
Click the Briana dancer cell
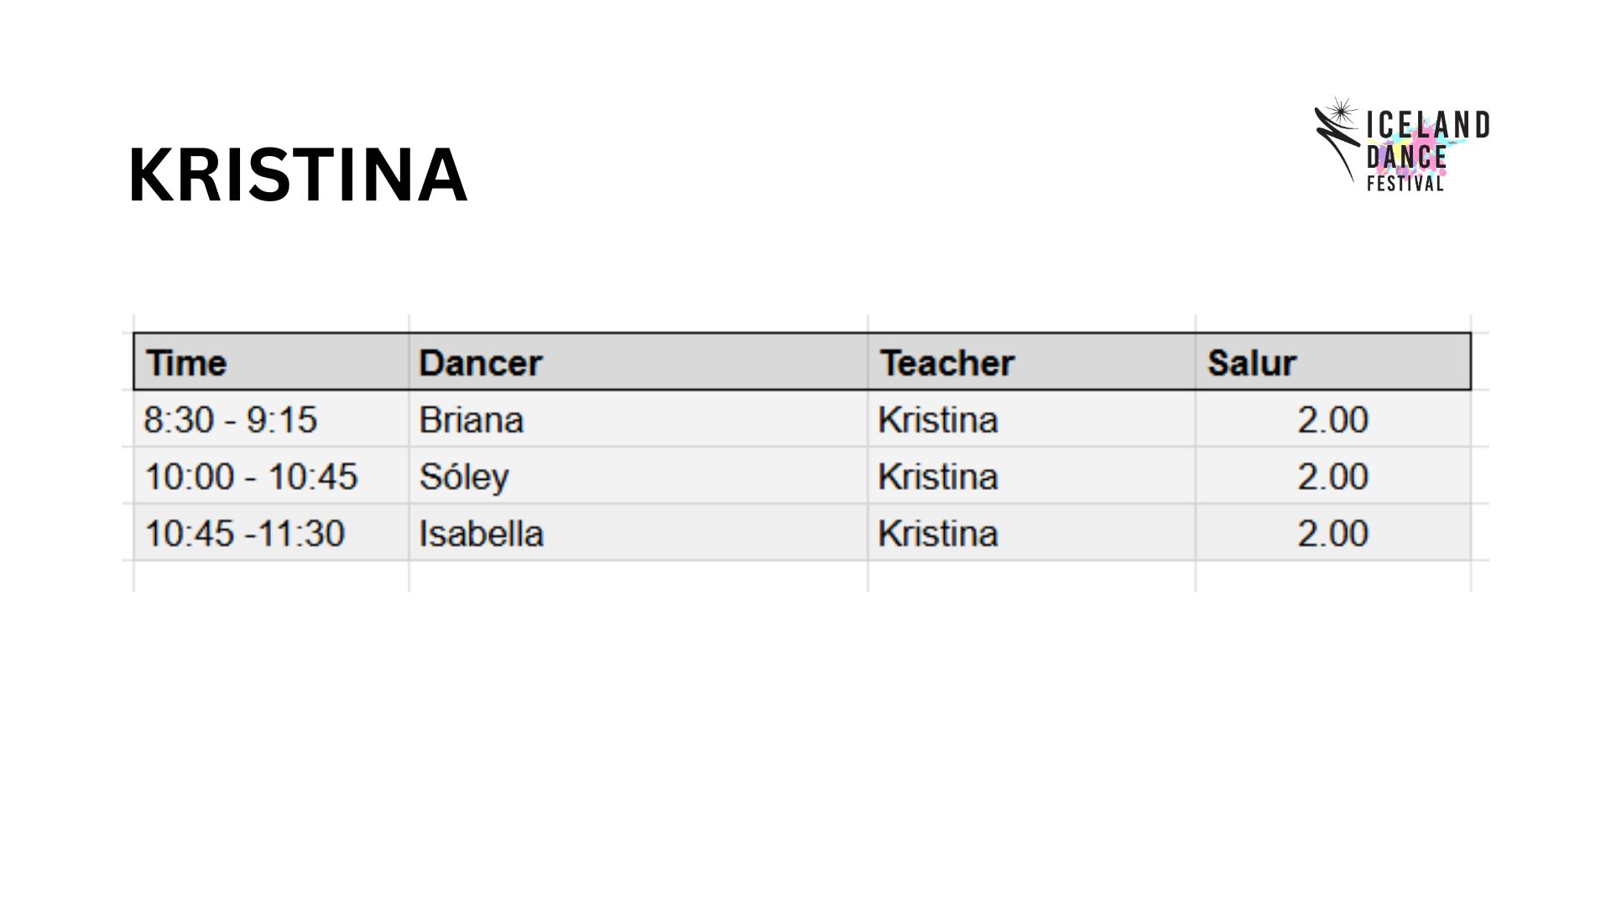638,419
